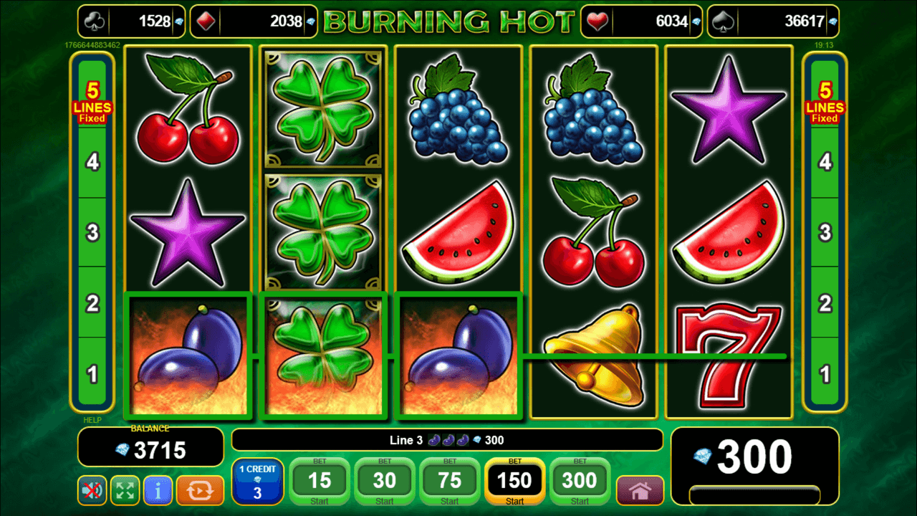
Task: Select line 2 on right line indicator
Action: pos(825,303)
